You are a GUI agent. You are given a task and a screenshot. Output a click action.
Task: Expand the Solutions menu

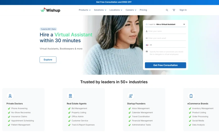click(x=100, y=10)
